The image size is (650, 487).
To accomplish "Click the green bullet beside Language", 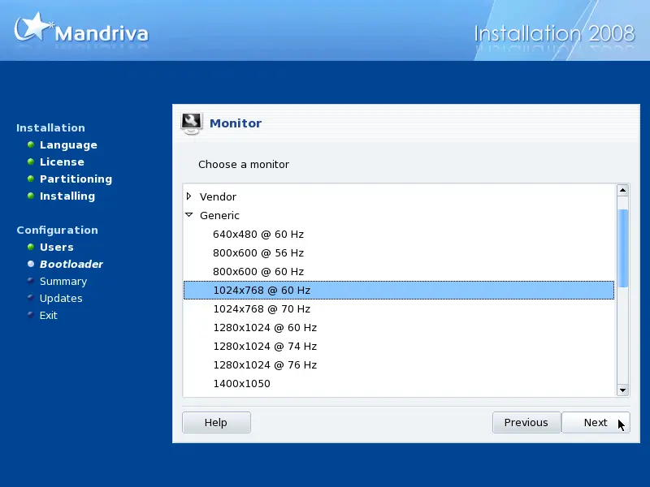I will [x=31, y=144].
